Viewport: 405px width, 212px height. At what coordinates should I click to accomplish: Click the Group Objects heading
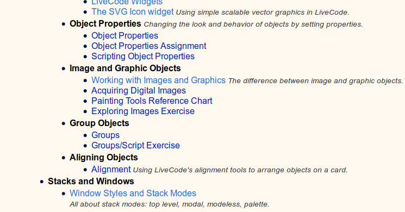[99, 123]
